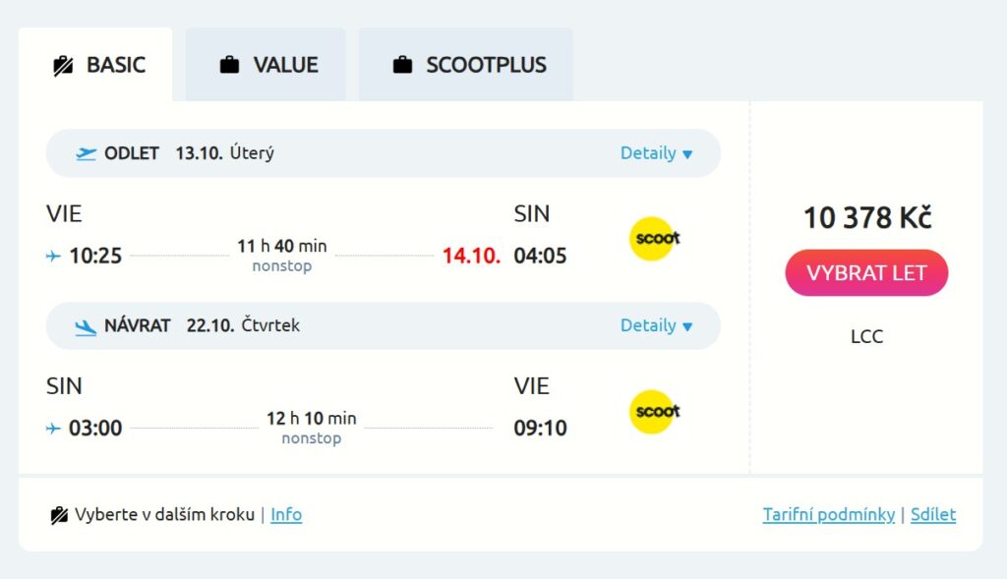Viewport: 1007px width, 579px height.
Task: Expand Detaily for the ODLET flight
Action: 656,153
